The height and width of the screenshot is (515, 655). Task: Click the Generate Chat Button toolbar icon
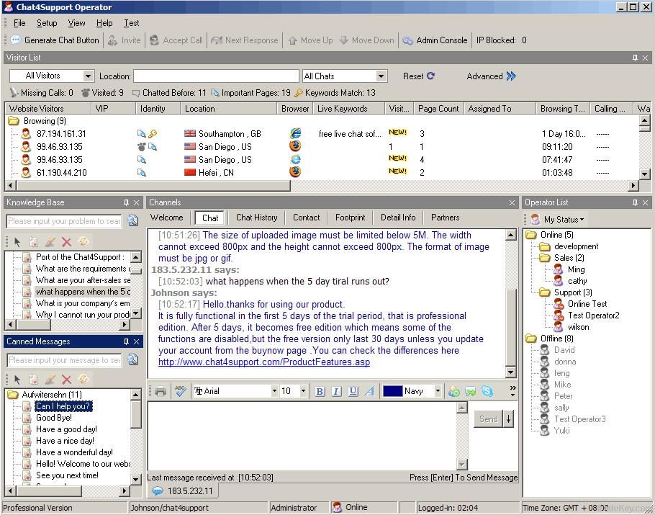coord(16,40)
